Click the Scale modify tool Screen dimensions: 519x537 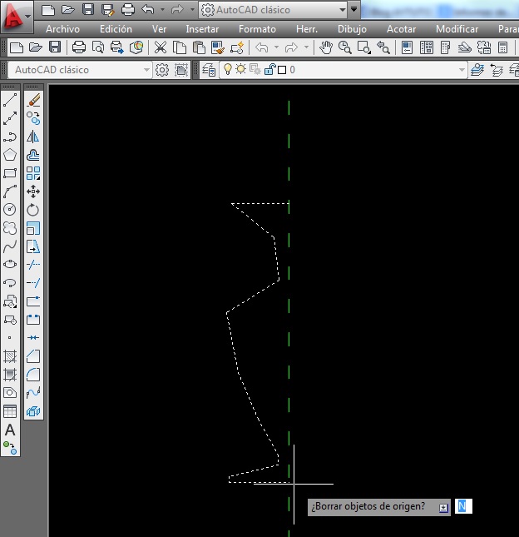33,228
